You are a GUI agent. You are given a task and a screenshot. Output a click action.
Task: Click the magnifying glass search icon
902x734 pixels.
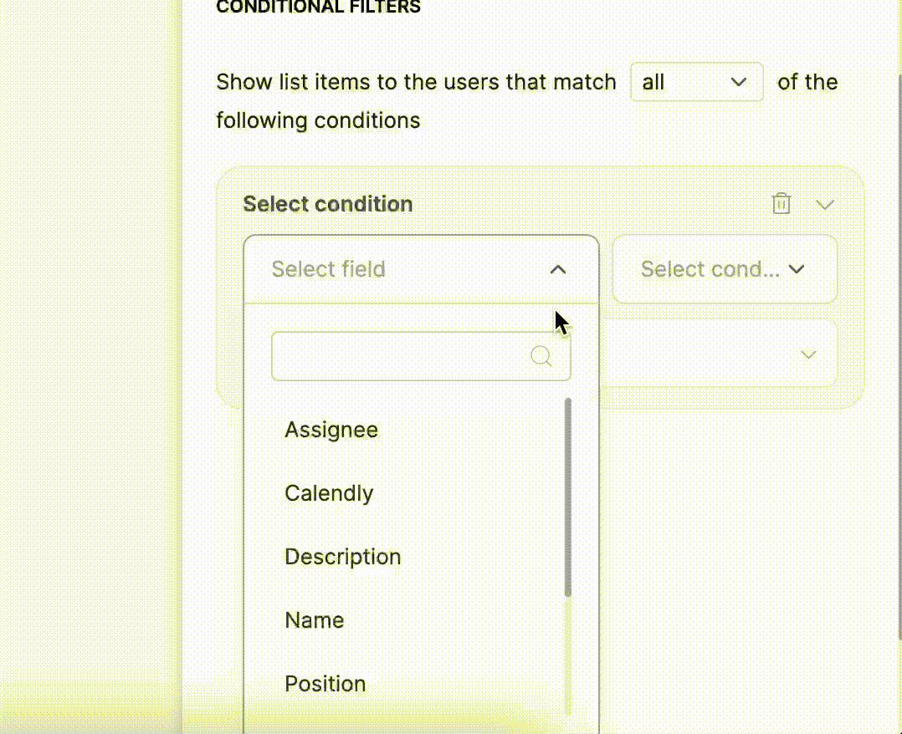click(x=540, y=355)
